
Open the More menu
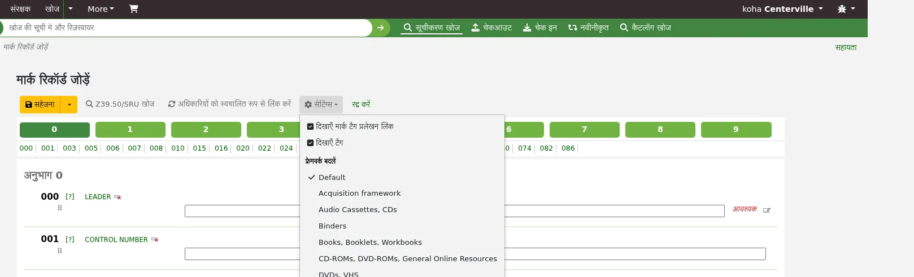pyautogui.click(x=101, y=9)
